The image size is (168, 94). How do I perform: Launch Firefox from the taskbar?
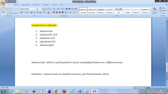pos(64,91)
